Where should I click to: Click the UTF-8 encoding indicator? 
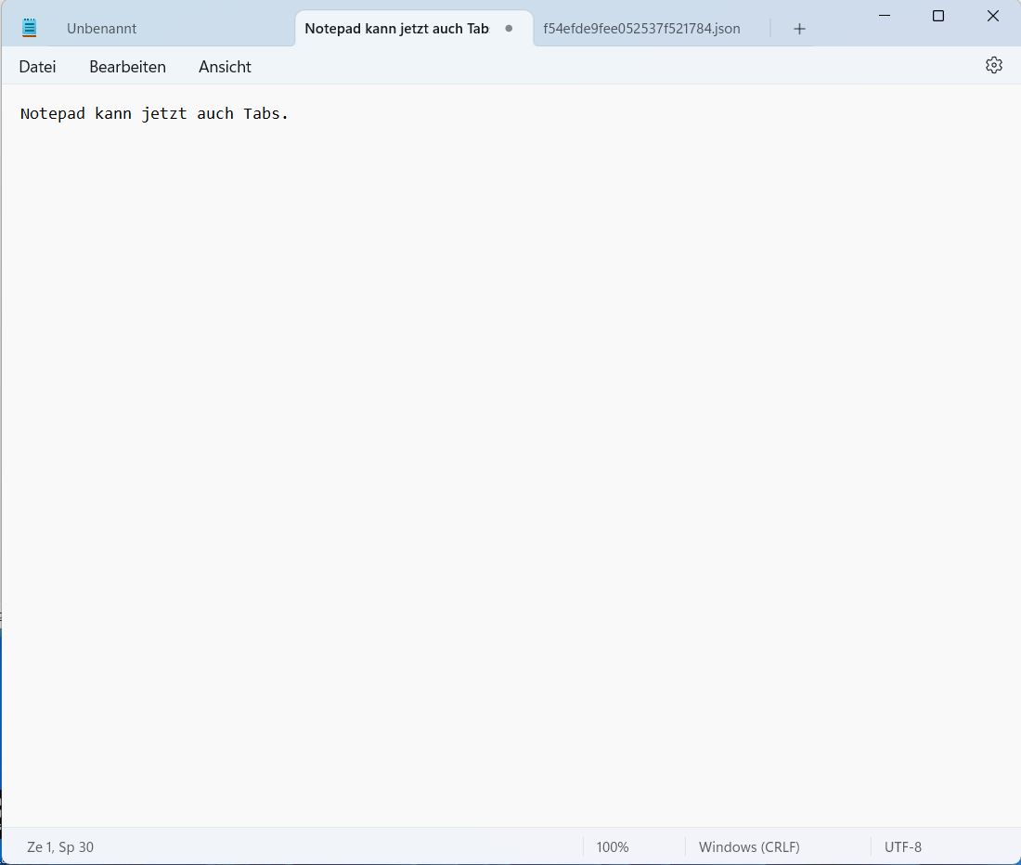point(902,846)
